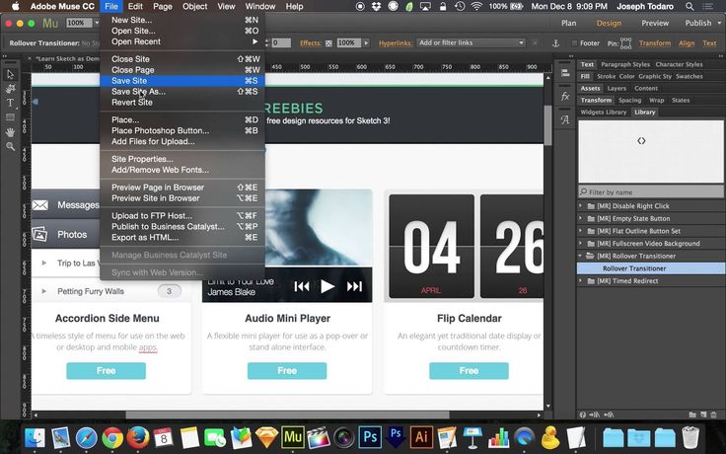Choose Site Properties menu item

click(182, 159)
